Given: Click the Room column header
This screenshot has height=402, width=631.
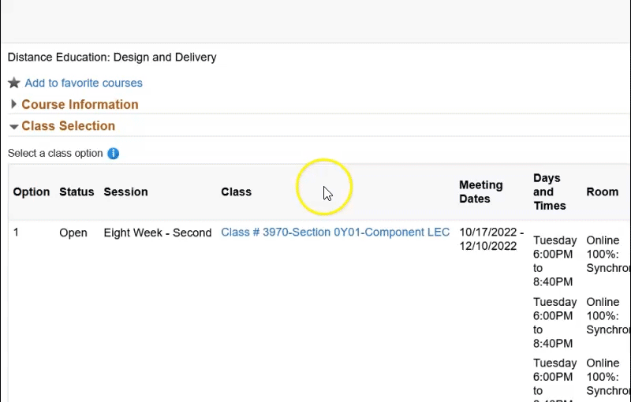Looking at the screenshot, I should 602,192.
